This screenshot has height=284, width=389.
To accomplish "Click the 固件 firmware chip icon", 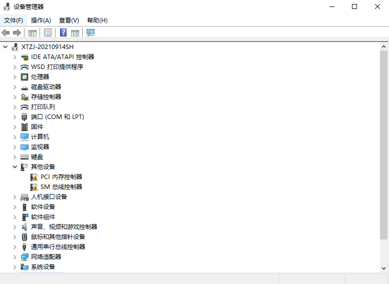I will [25, 127].
